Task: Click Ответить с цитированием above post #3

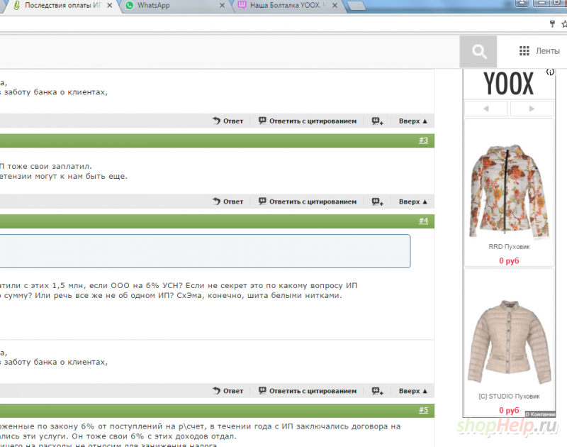Action: tap(308, 121)
